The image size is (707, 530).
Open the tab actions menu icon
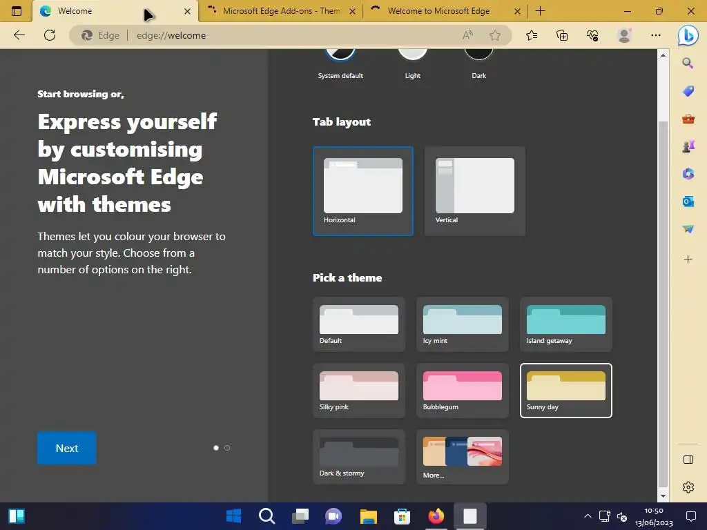pos(17,11)
